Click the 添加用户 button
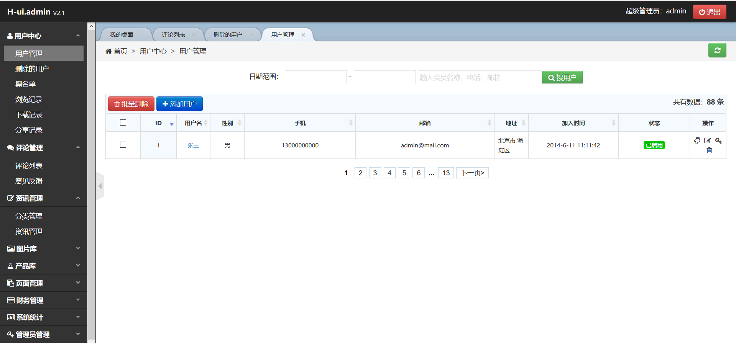Image resolution: width=736 pixels, height=343 pixels. click(x=179, y=104)
